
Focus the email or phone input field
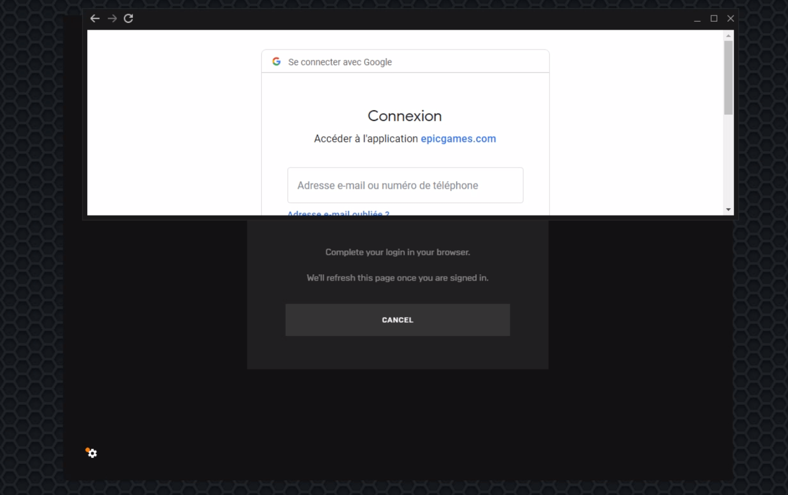coord(405,185)
